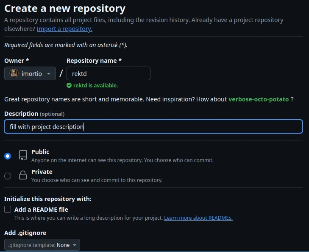Open the Owner dropdown showing imortio

click(x=30, y=73)
